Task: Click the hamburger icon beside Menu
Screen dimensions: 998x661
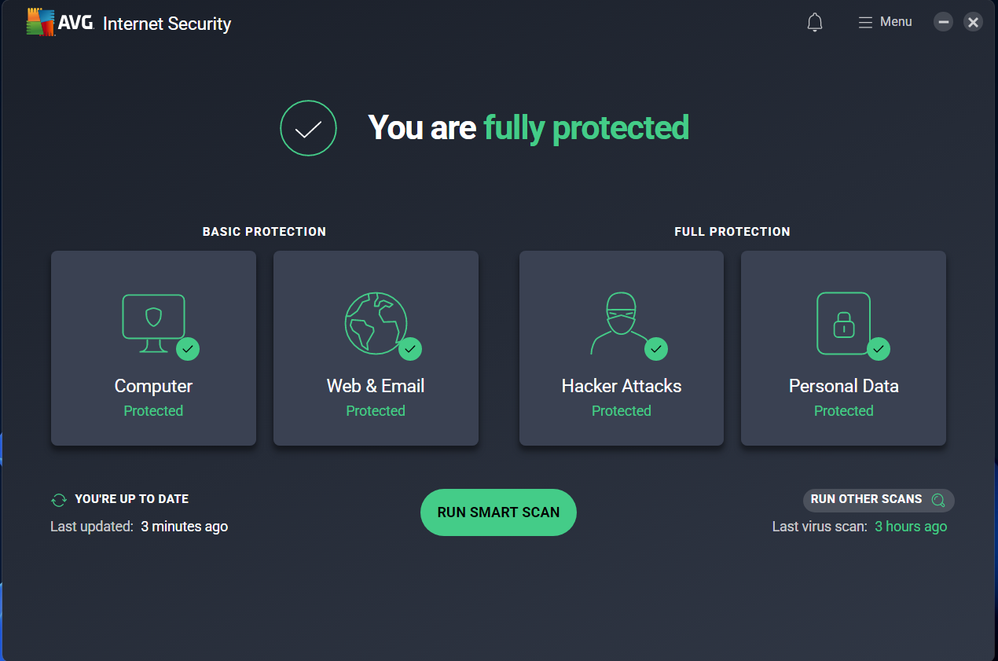Action: coord(865,22)
